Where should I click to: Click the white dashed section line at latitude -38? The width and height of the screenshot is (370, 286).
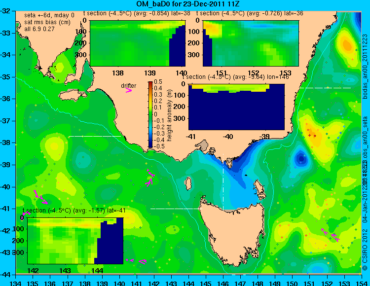95,136
